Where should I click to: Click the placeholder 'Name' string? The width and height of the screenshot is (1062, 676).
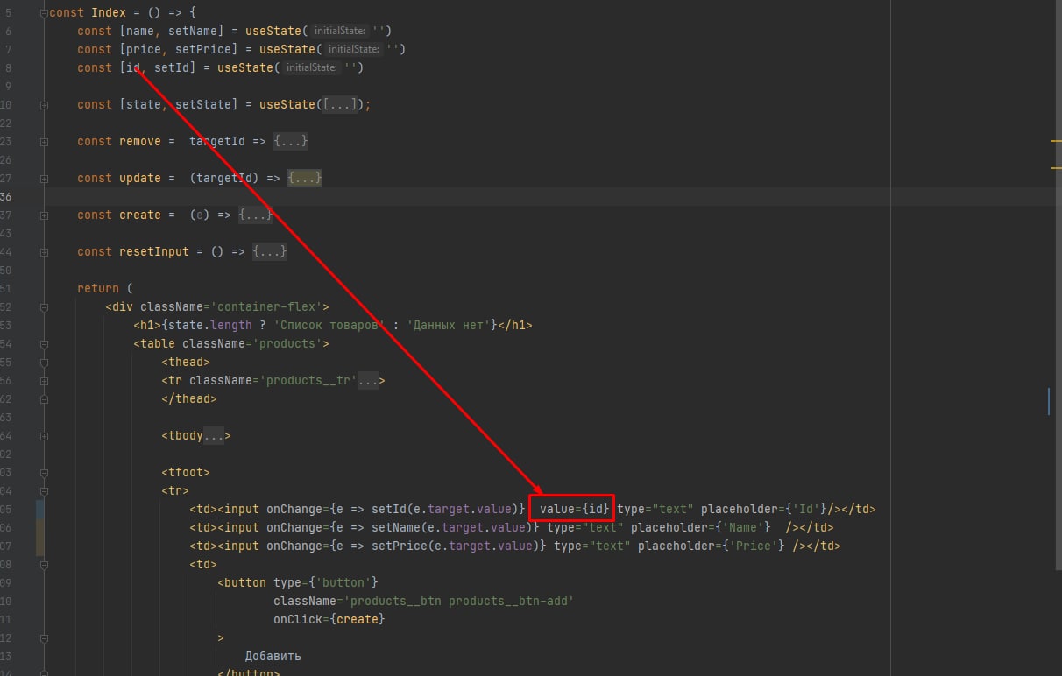tap(743, 527)
